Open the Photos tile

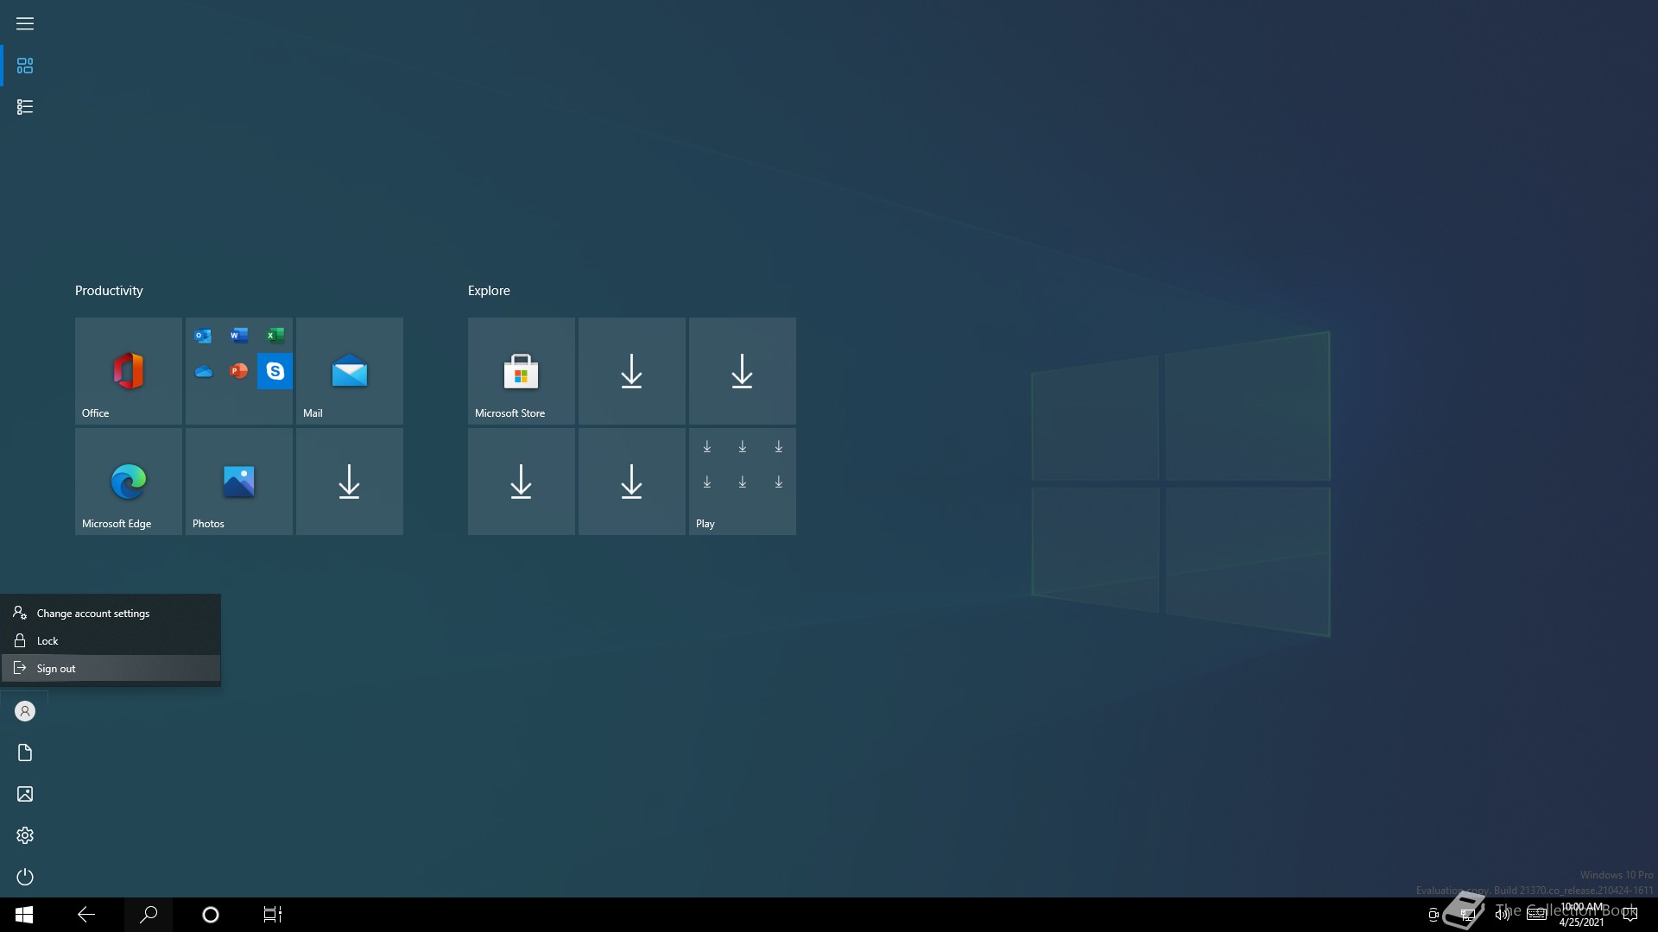(239, 482)
